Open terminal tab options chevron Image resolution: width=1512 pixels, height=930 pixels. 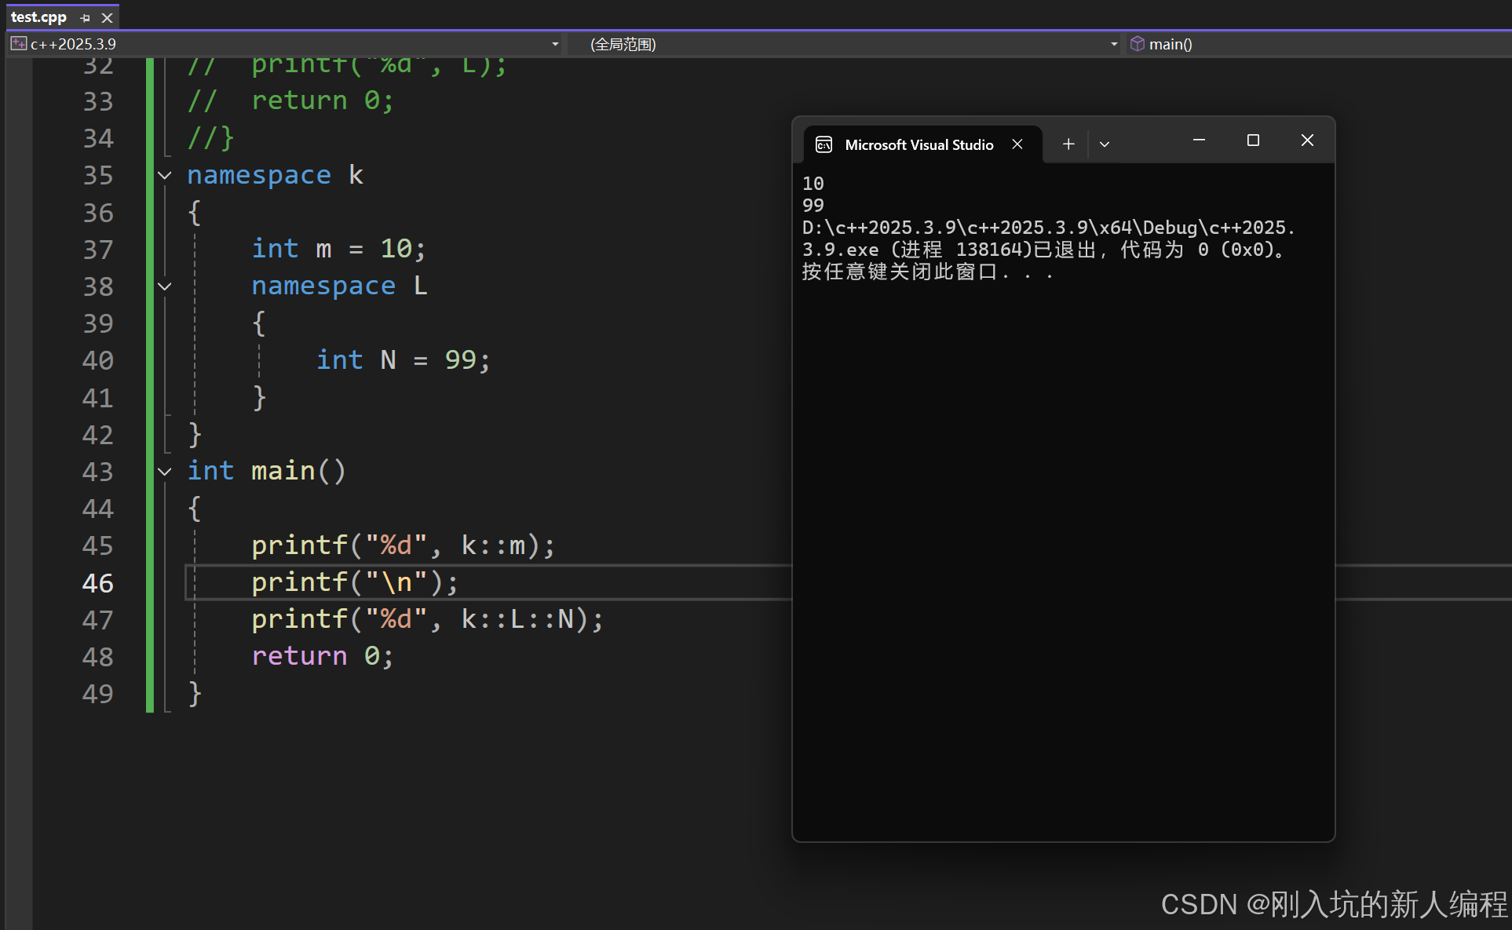pyautogui.click(x=1105, y=144)
